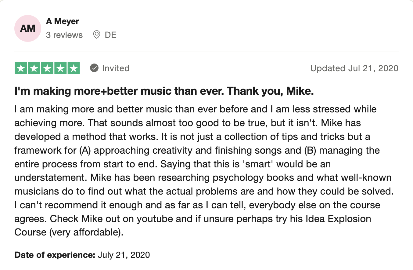Click the fourth green rating star

(x=60, y=68)
